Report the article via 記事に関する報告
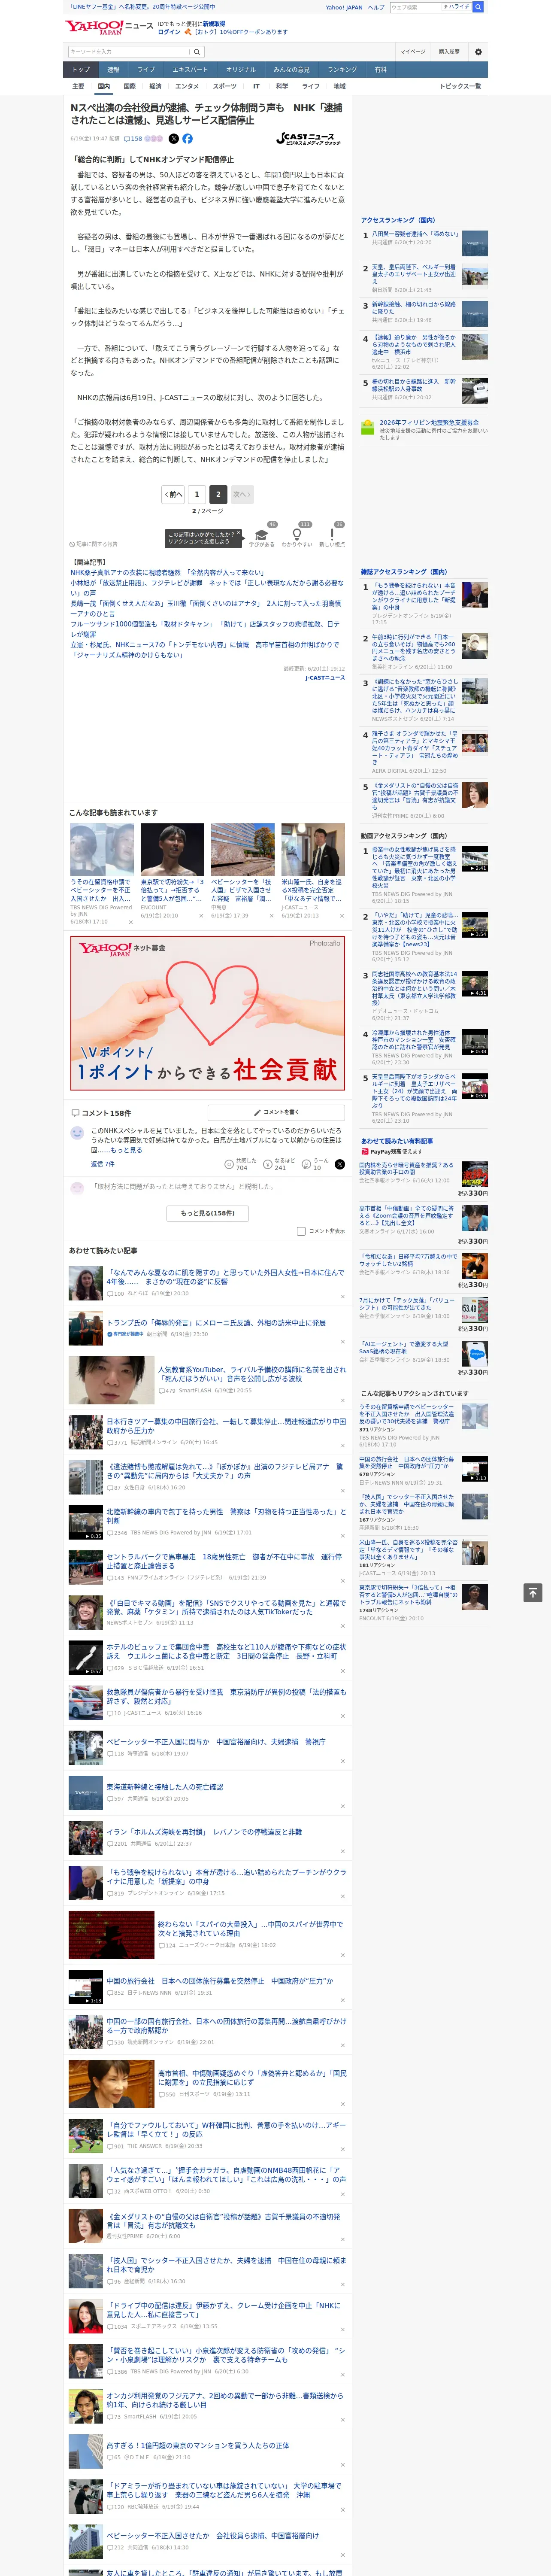This screenshot has width=551, height=2576. (94, 544)
